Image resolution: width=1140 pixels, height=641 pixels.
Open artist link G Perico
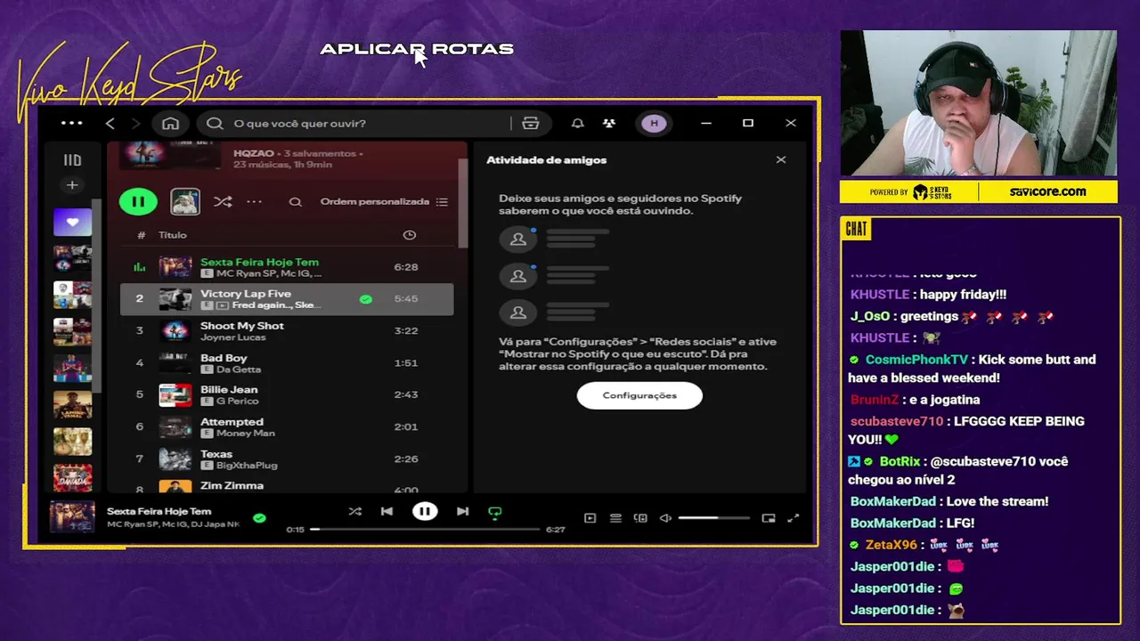click(237, 402)
